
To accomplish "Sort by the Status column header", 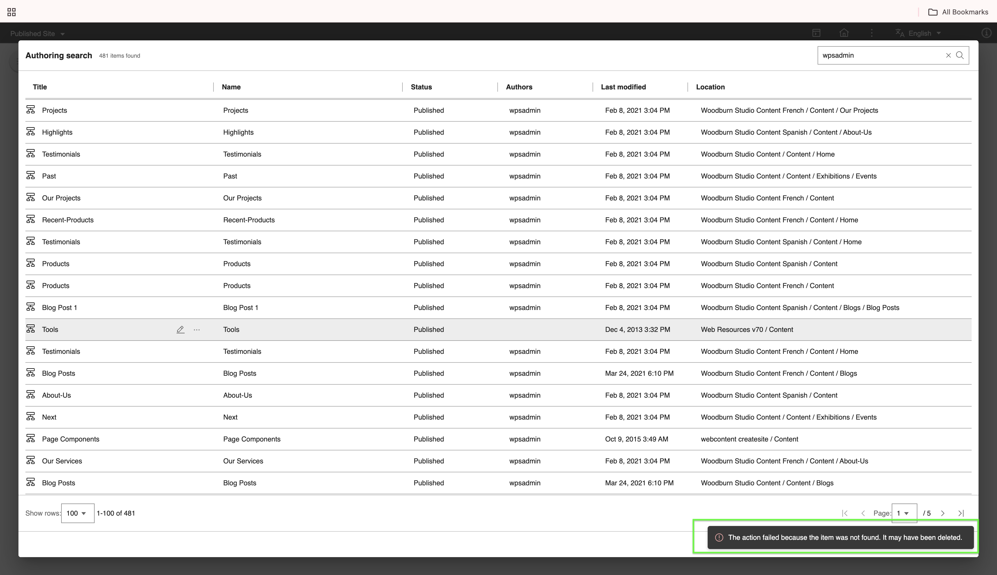I will click(x=421, y=87).
